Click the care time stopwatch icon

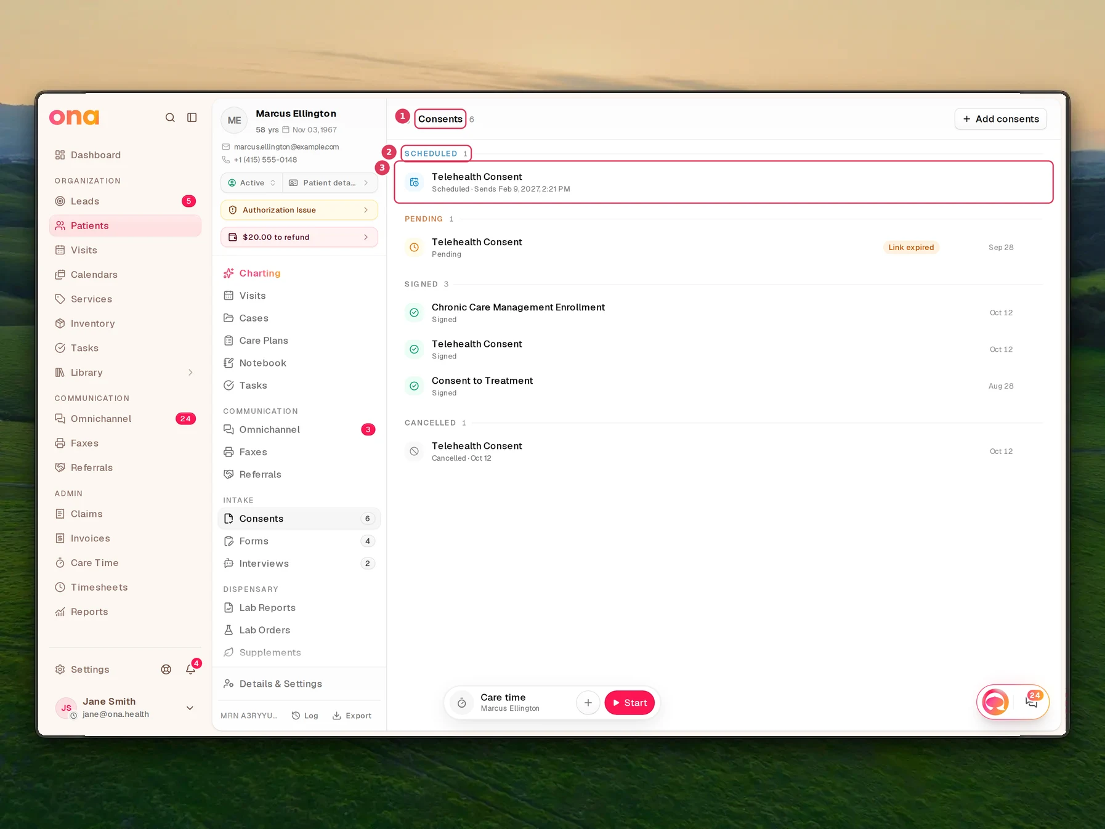[462, 703]
